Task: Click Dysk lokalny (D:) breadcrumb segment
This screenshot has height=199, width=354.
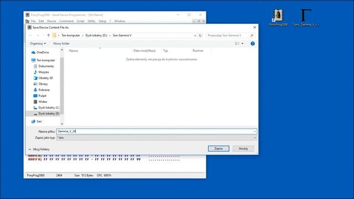Action: (x=96, y=35)
